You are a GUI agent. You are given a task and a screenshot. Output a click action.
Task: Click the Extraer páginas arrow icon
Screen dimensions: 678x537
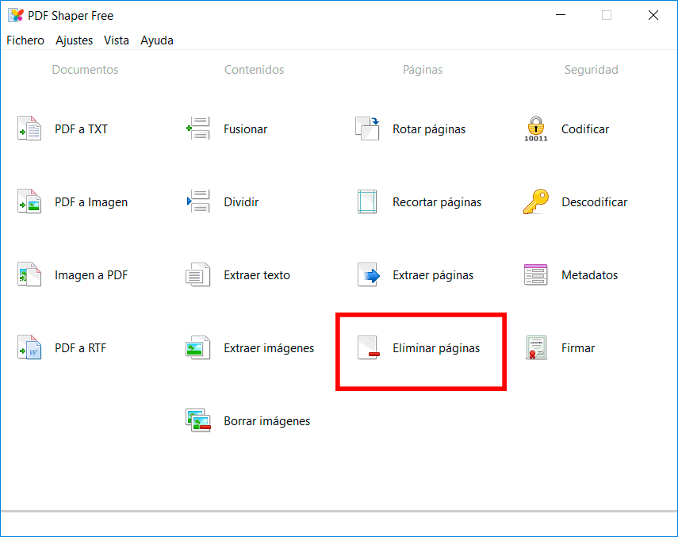tap(369, 274)
